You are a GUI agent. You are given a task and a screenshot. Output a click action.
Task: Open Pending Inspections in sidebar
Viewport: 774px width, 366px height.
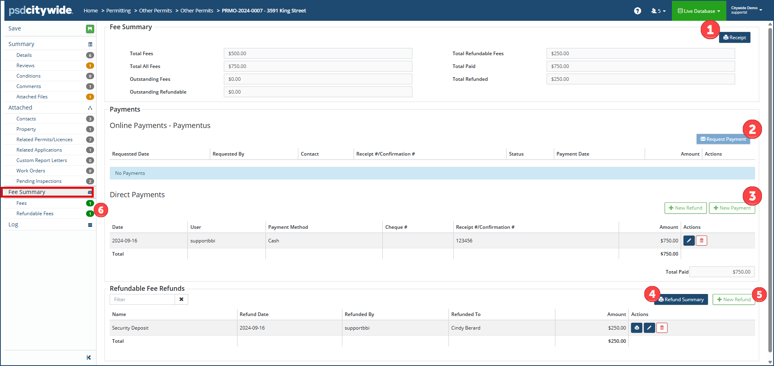coord(39,181)
